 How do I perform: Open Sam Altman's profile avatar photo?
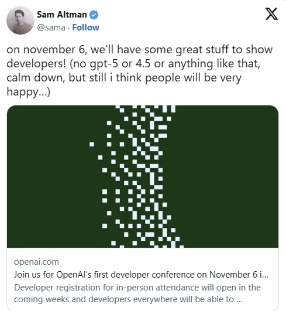(20, 20)
